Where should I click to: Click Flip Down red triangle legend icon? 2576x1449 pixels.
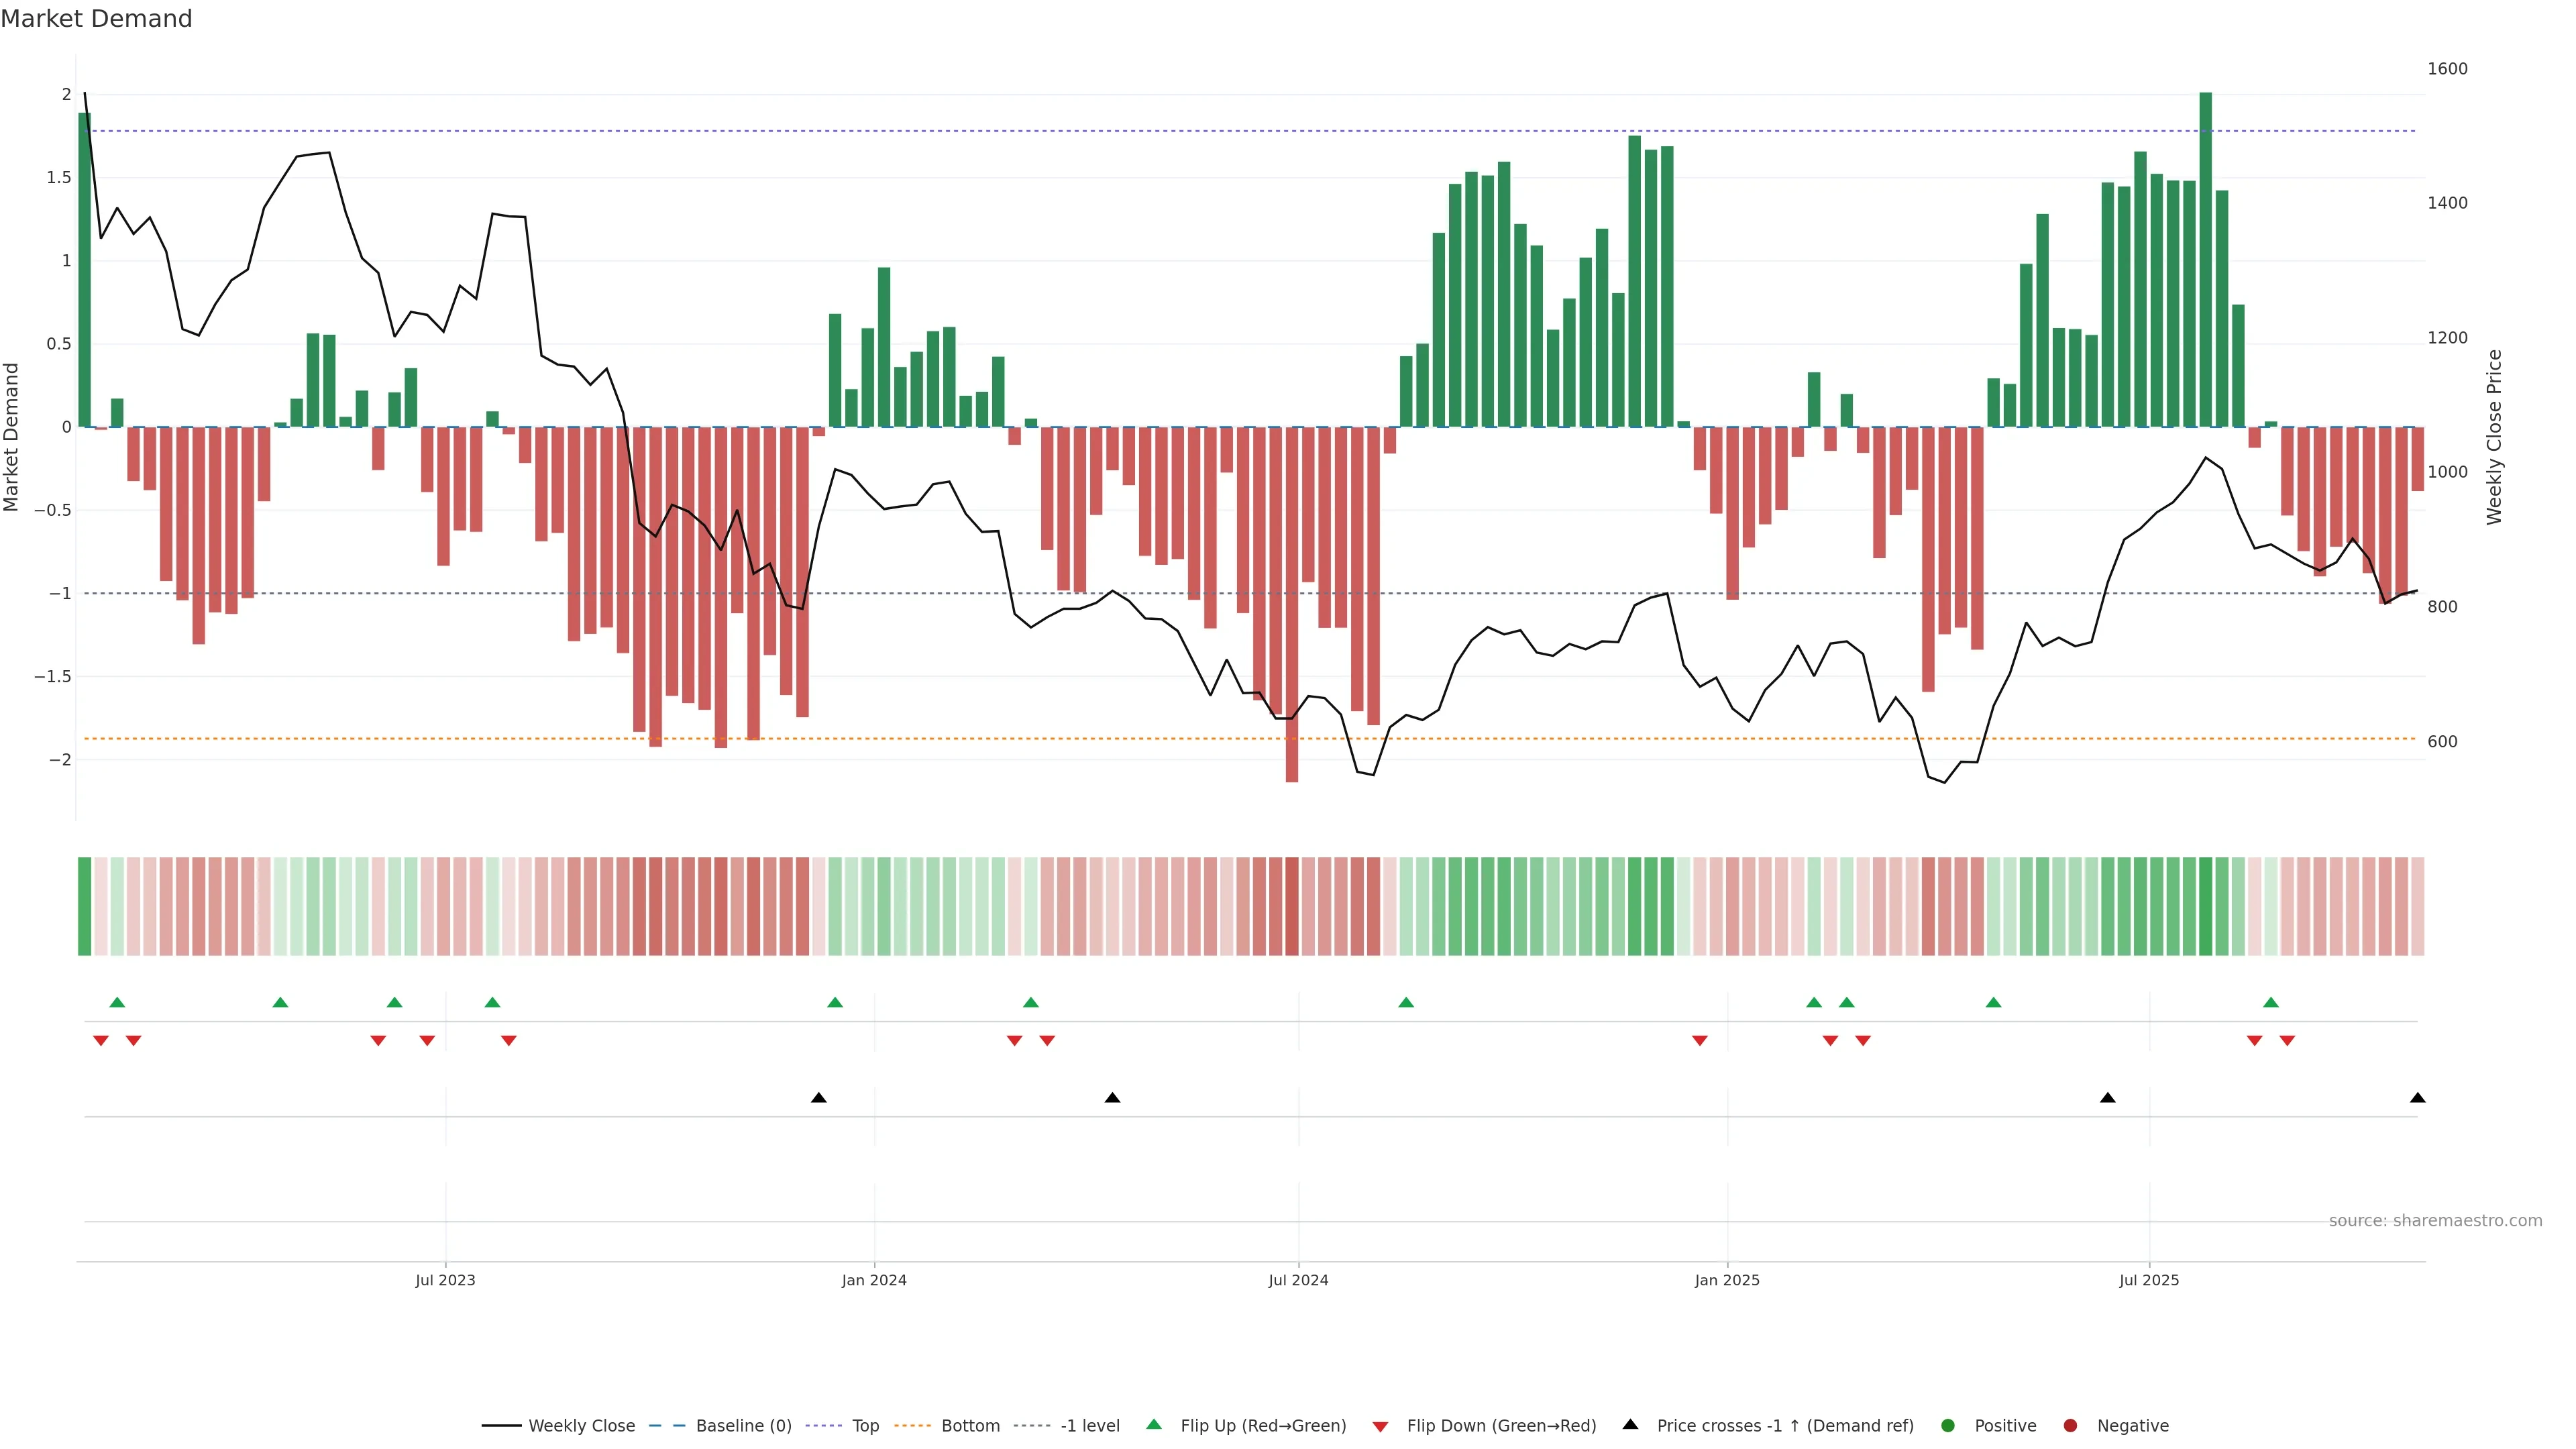tap(1380, 1427)
